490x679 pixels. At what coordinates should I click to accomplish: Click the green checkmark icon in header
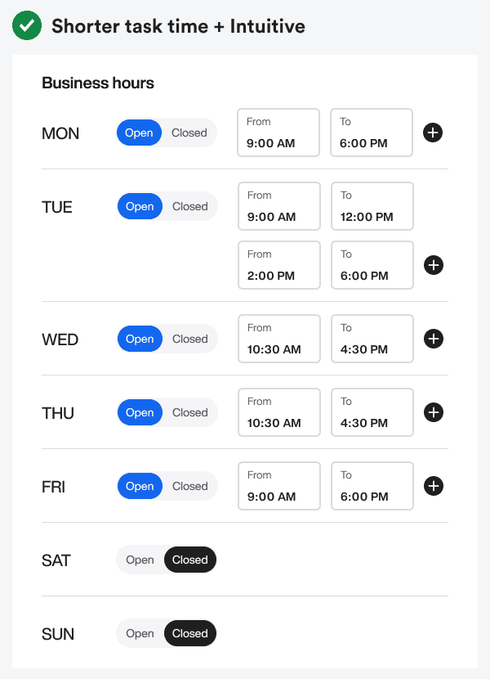(27, 26)
